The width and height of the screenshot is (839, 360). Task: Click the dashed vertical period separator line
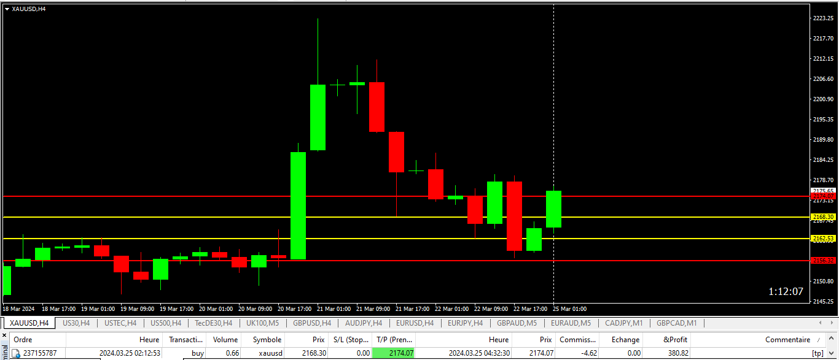coord(554,123)
